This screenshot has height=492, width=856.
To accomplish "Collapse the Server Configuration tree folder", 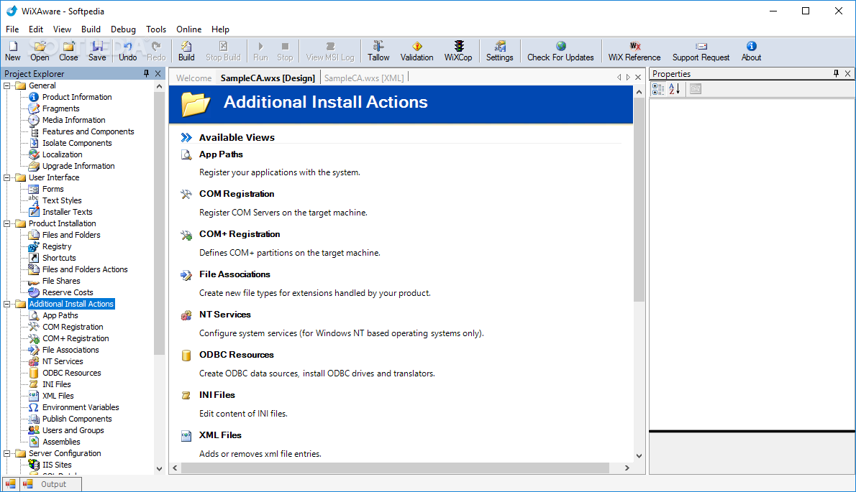I will tap(7, 453).
